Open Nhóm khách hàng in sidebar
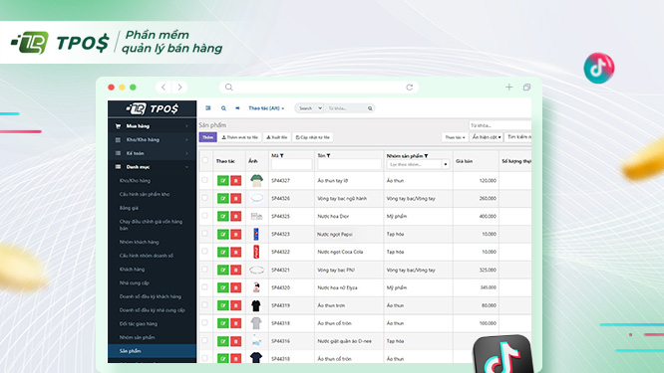This screenshot has height=373, width=664. pyautogui.click(x=139, y=242)
